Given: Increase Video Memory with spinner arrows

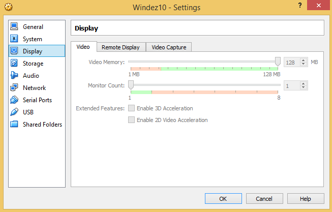Looking at the screenshot, I should (x=304, y=60).
